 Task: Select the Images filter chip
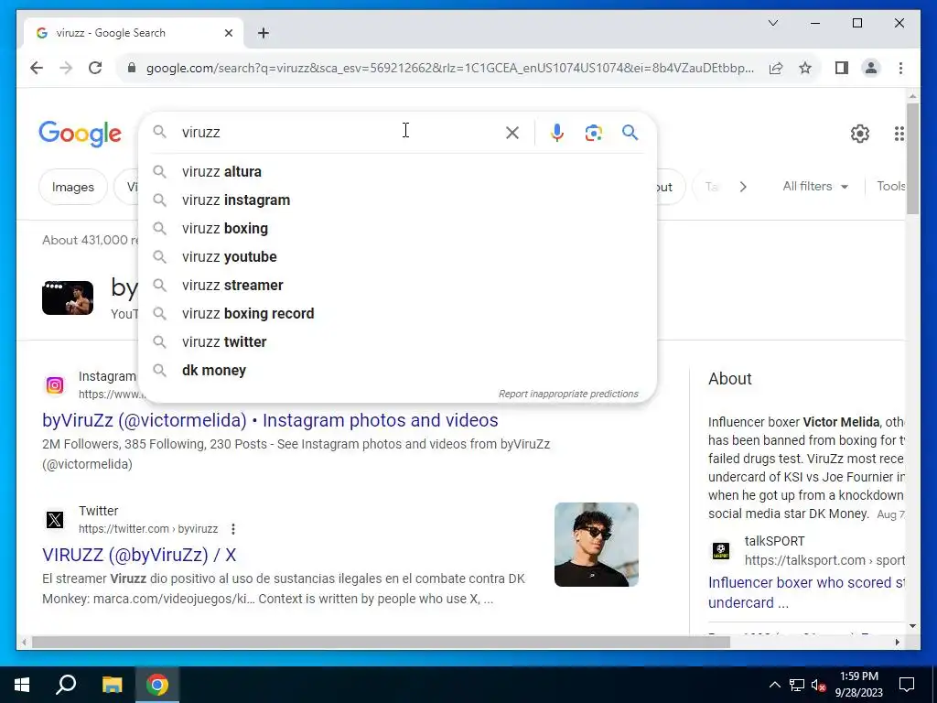click(73, 187)
